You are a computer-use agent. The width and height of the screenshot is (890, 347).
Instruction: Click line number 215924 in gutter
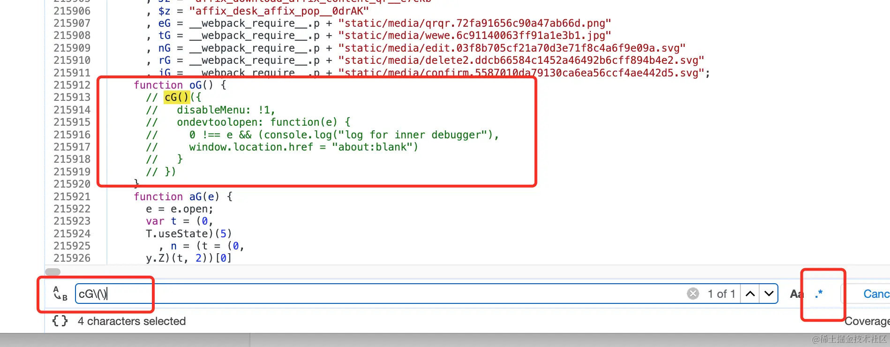tap(72, 234)
